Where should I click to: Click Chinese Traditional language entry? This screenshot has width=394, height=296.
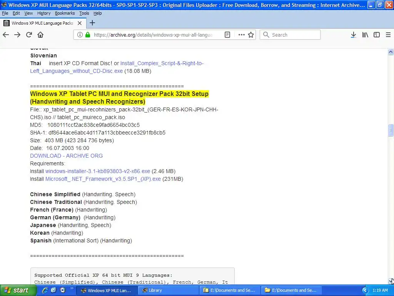click(x=83, y=202)
